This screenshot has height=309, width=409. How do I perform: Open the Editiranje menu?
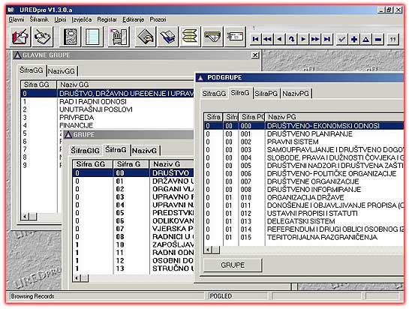(x=134, y=19)
